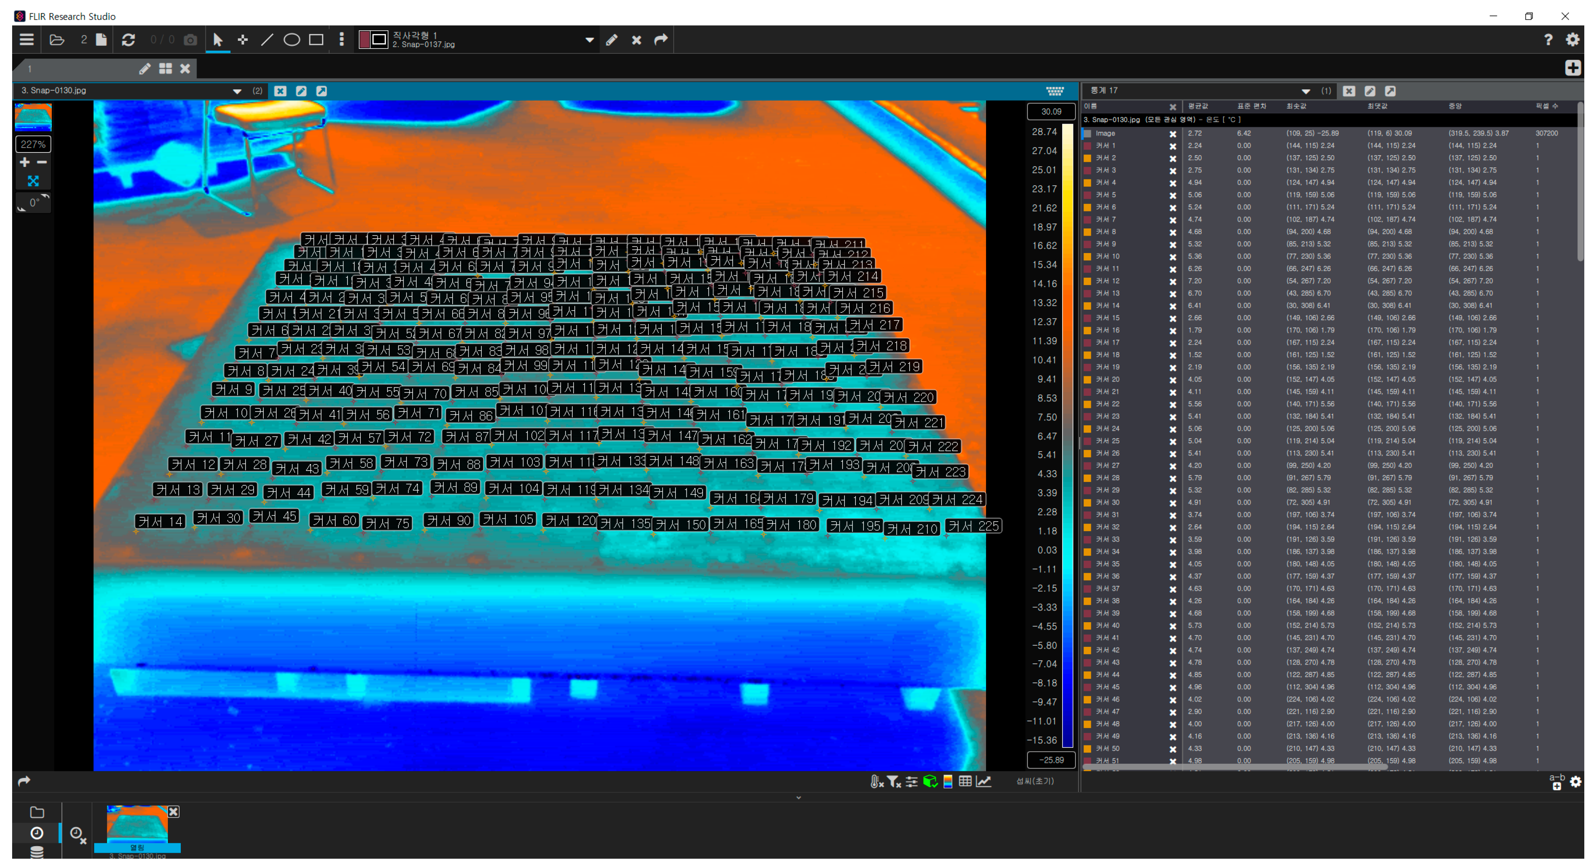
Task: Toggle the 커서 10 row color checkbox
Action: (1087, 257)
